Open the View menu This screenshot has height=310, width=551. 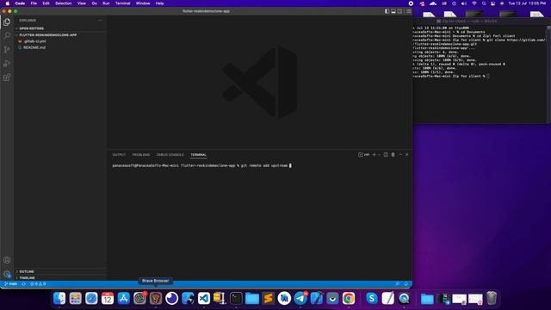(82, 3)
